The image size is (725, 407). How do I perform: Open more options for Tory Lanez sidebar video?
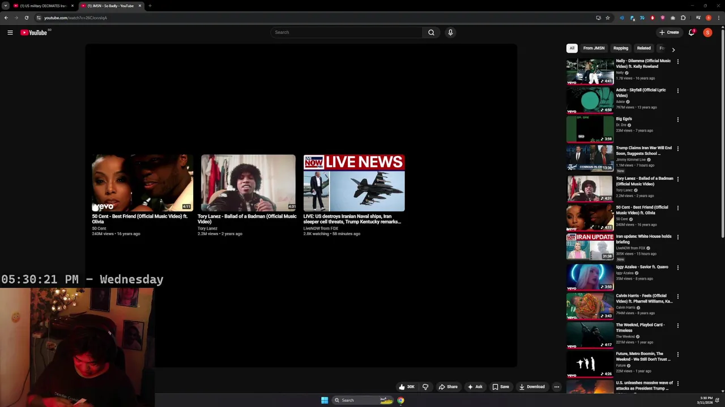tap(677, 179)
